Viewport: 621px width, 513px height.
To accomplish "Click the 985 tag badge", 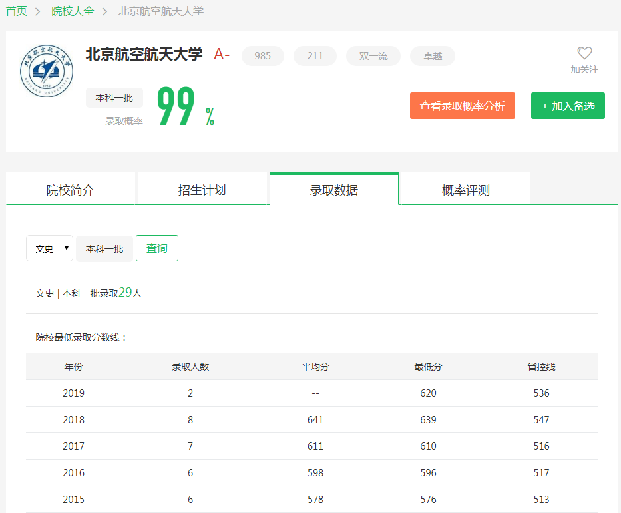I will [263, 56].
